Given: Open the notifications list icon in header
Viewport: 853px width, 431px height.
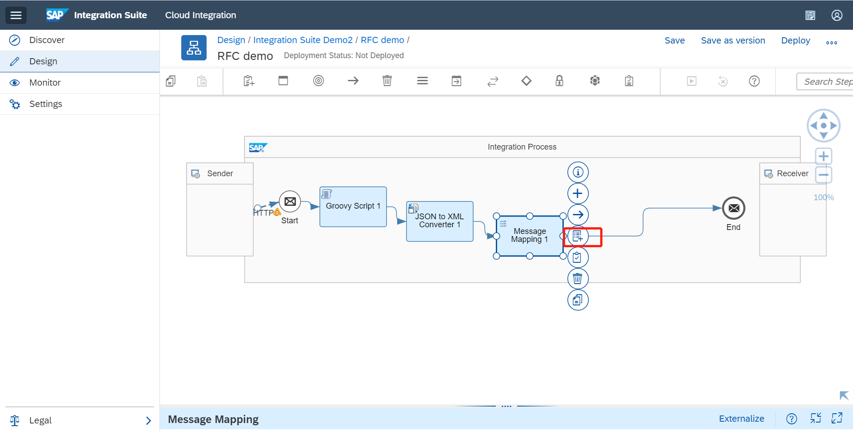Looking at the screenshot, I should pos(810,16).
